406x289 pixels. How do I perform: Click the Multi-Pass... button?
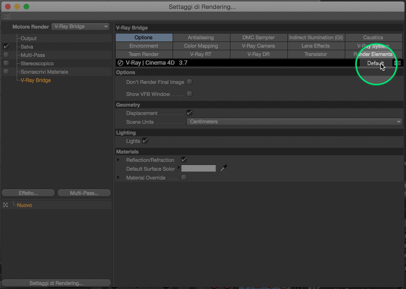(x=84, y=193)
